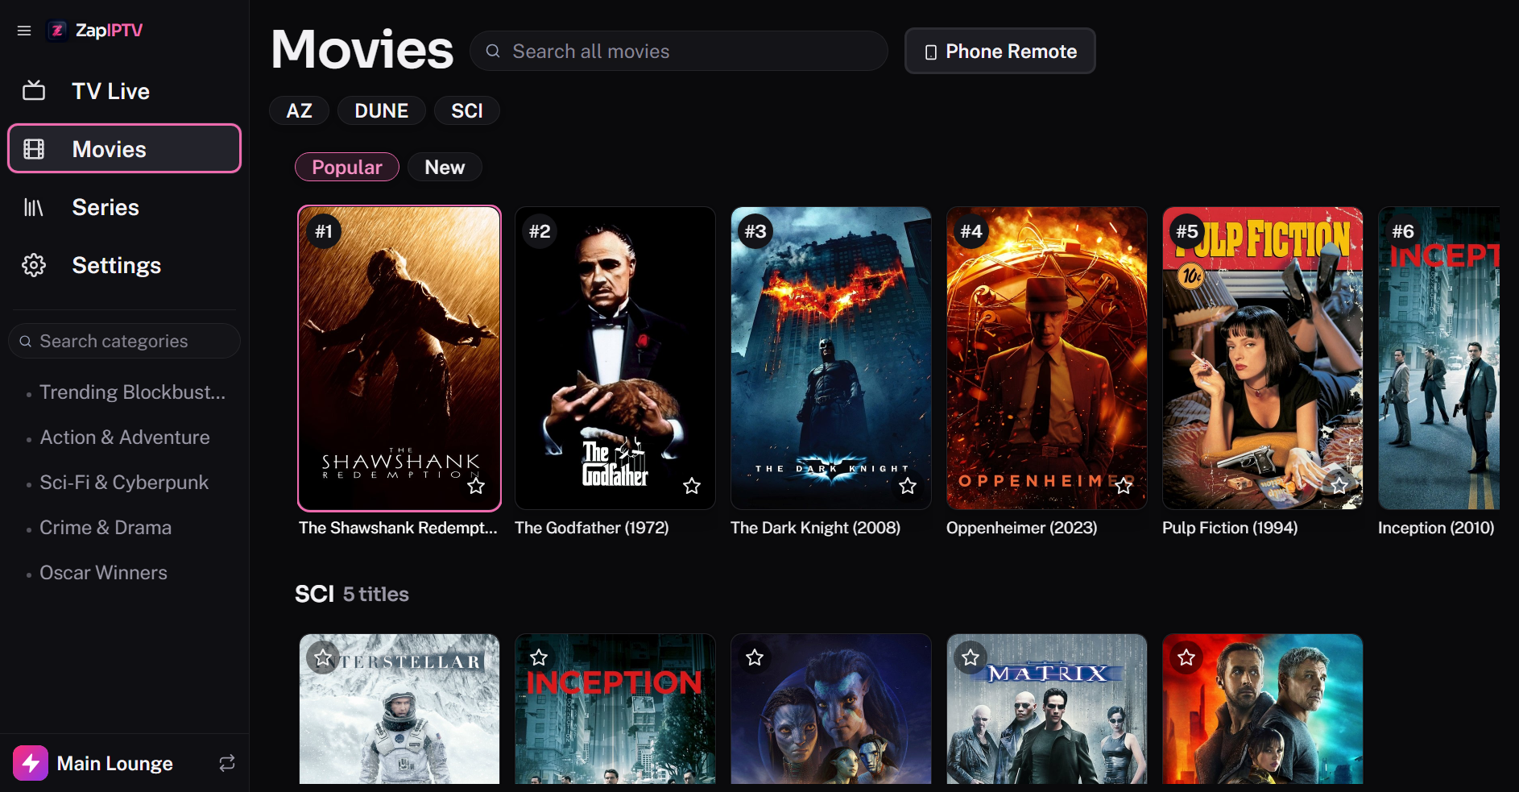Image resolution: width=1519 pixels, height=792 pixels.
Task: Favorite The Godfather with its star
Action: pyautogui.click(x=692, y=486)
